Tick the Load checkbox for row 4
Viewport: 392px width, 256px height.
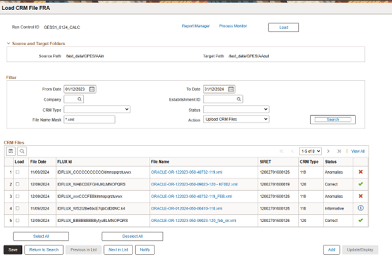point(17,208)
